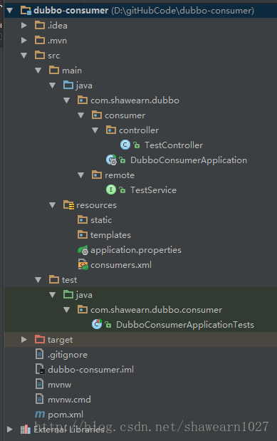Click the dubbo-consumer module icon

coord(26,11)
